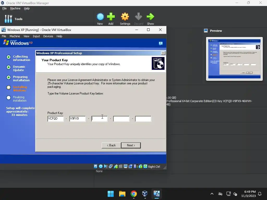Click the Preview pane monitor icon

tap(206, 31)
